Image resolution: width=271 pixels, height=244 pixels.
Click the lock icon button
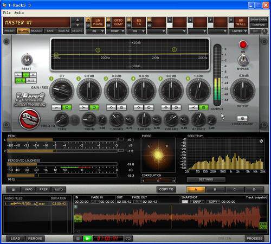14,190
